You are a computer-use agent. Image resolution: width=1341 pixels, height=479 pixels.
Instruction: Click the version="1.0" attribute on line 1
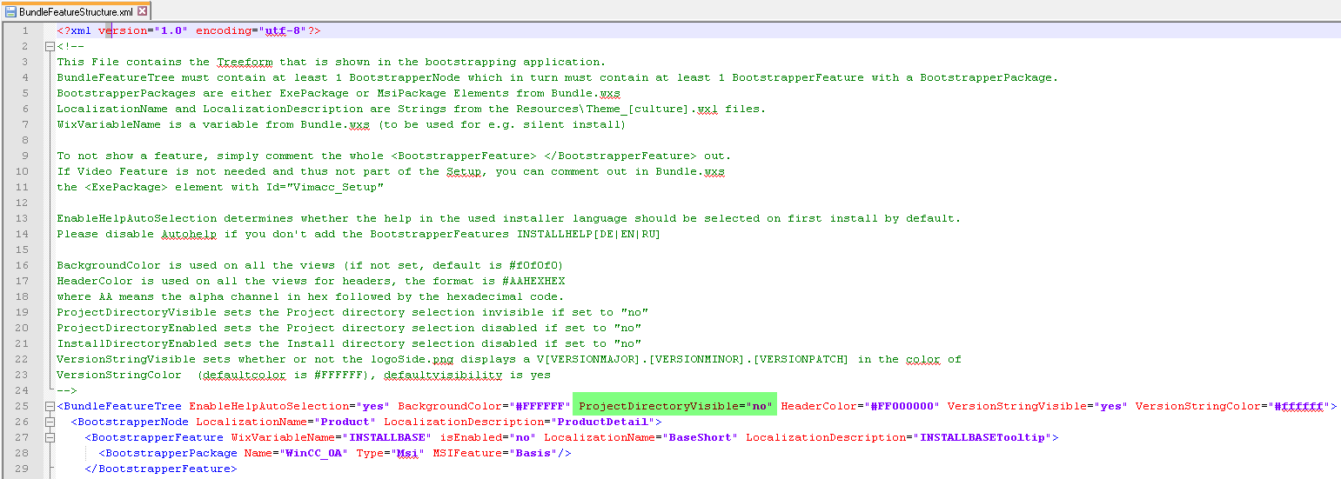tap(144, 30)
